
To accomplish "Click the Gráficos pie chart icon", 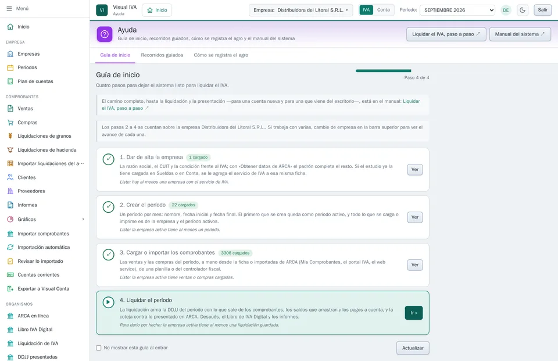I will [x=10, y=219].
